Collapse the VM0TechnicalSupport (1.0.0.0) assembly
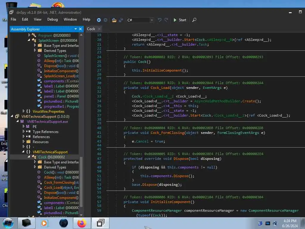The height and width of the screenshot is (229, 305). click(12, 116)
